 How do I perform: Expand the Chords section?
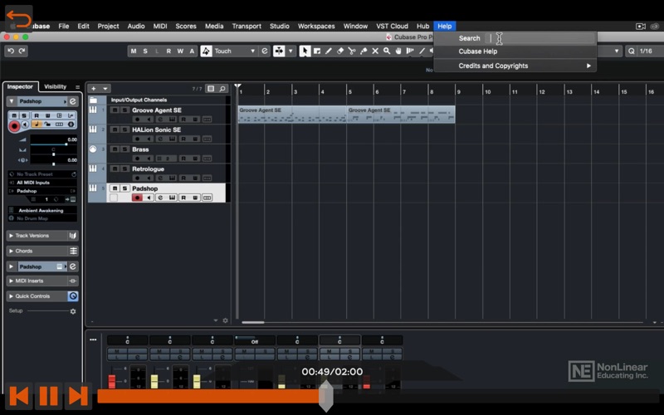point(11,251)
